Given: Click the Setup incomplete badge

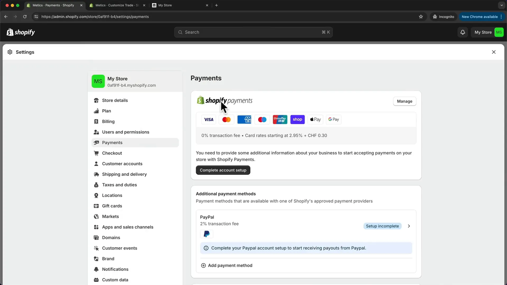Looking at the screenshot, I should point(382,226).
